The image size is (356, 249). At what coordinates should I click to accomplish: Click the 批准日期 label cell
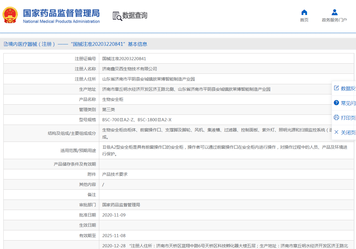tap(51, 215)
